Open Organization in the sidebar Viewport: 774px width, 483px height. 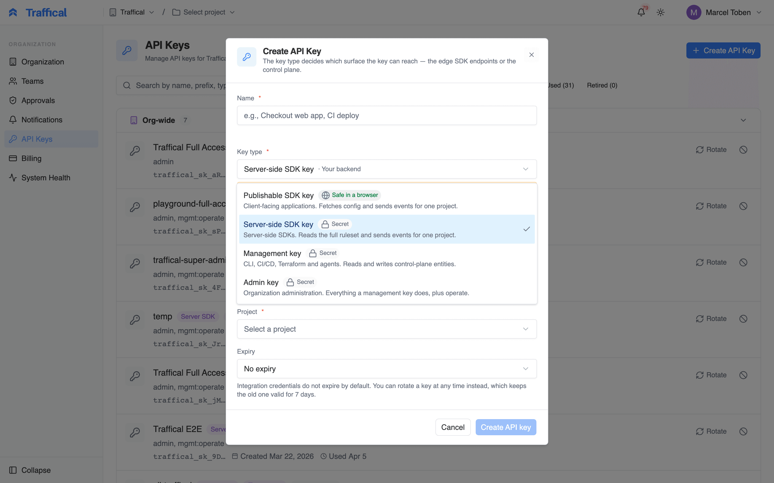[51, 62]
